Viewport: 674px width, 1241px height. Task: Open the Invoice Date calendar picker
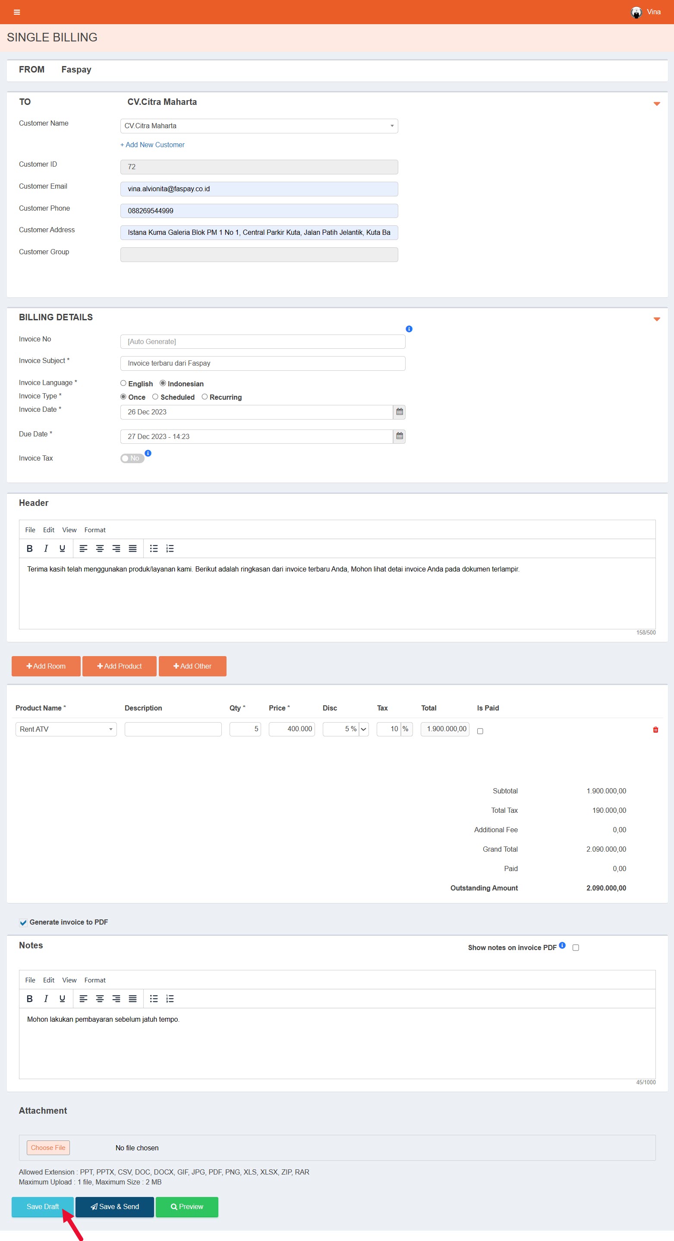coord(399,412)
